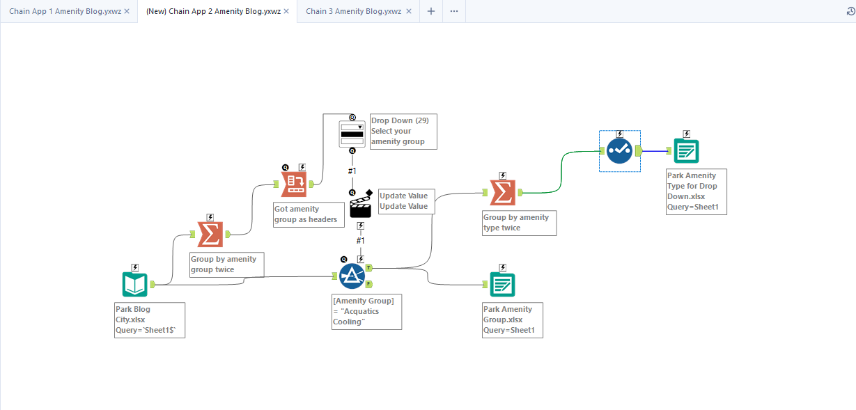Open a new workflow tab with plus button
The image size is (856, 410).
431,11
